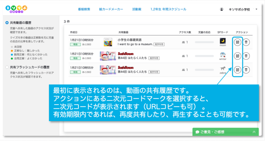Click the moon SP card icon

click(x=223, y=41)
